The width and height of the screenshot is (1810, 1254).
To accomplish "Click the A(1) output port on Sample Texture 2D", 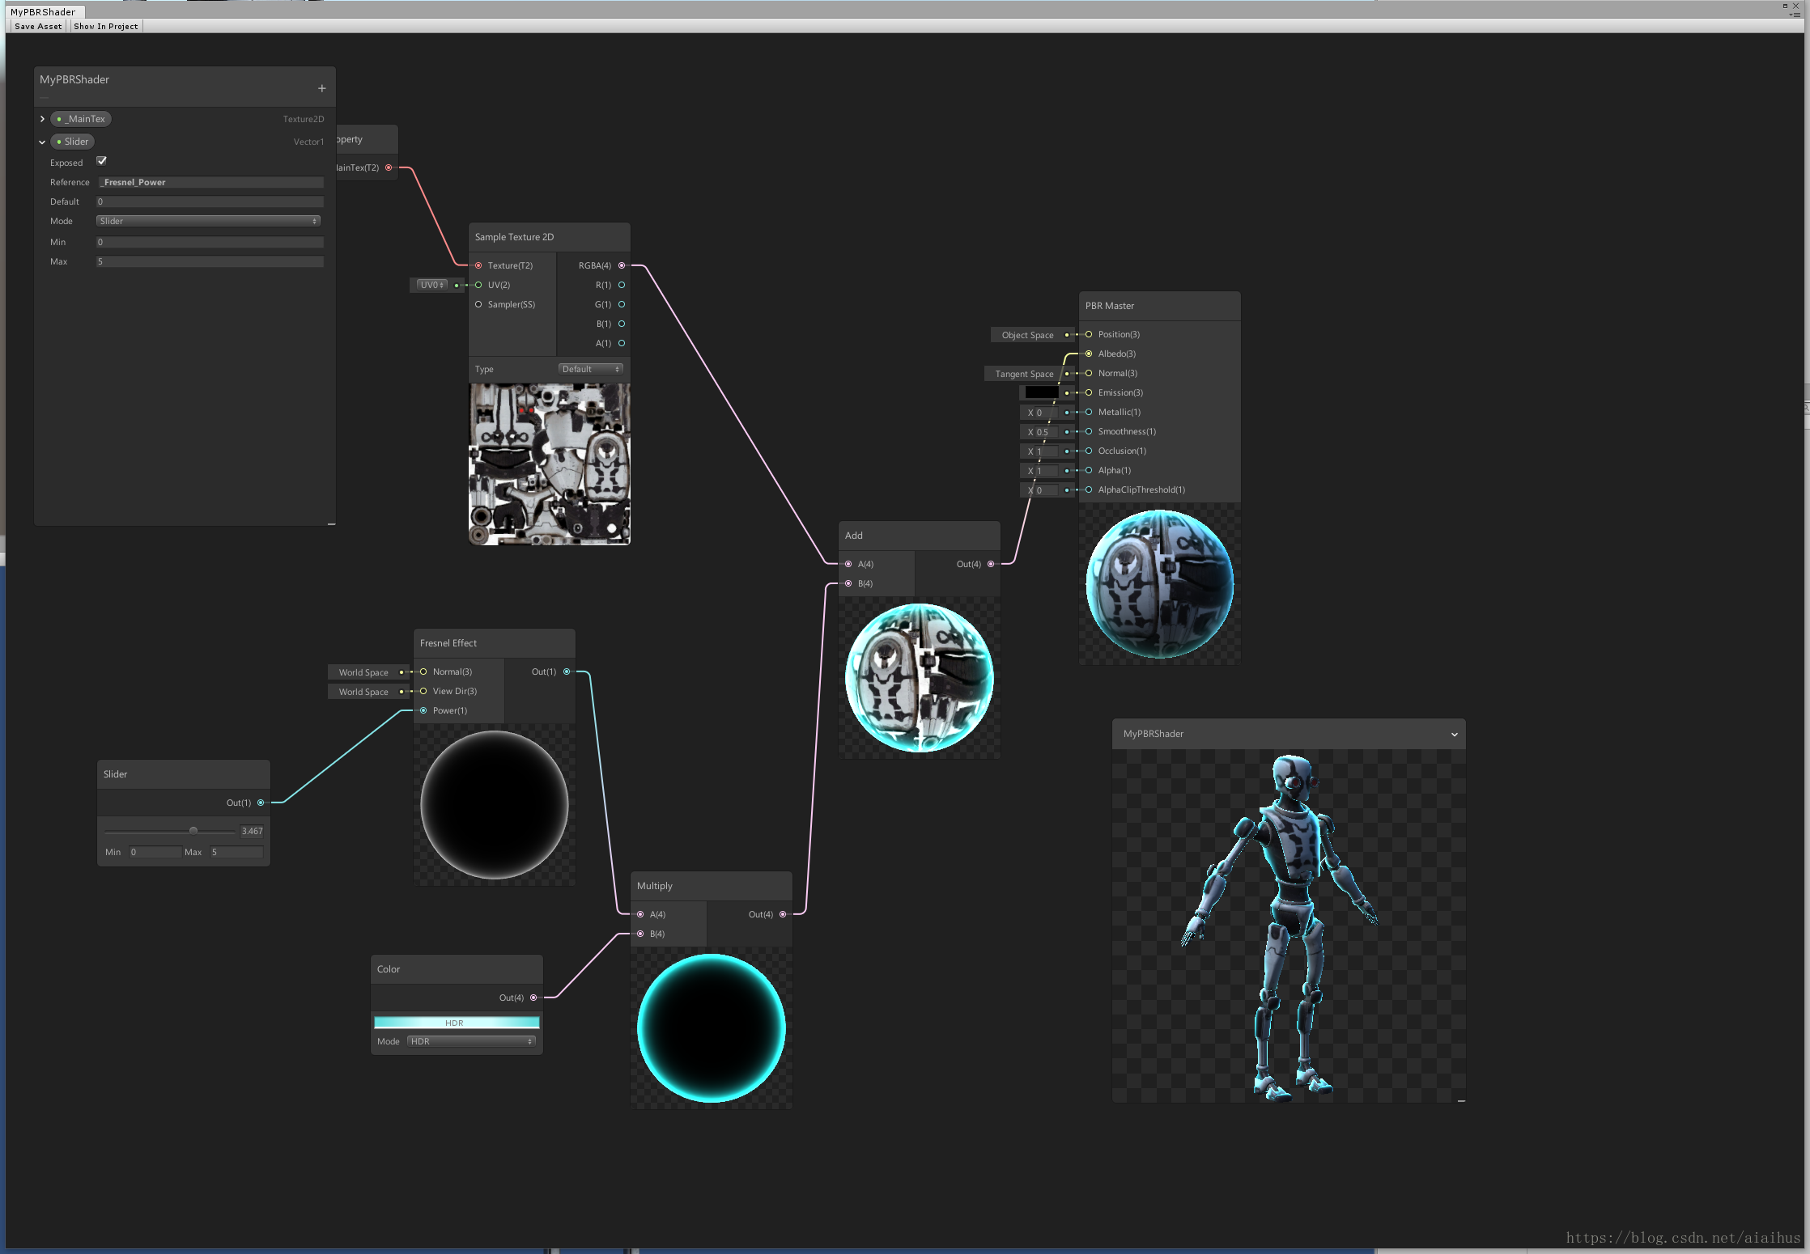I will (622, 343).
